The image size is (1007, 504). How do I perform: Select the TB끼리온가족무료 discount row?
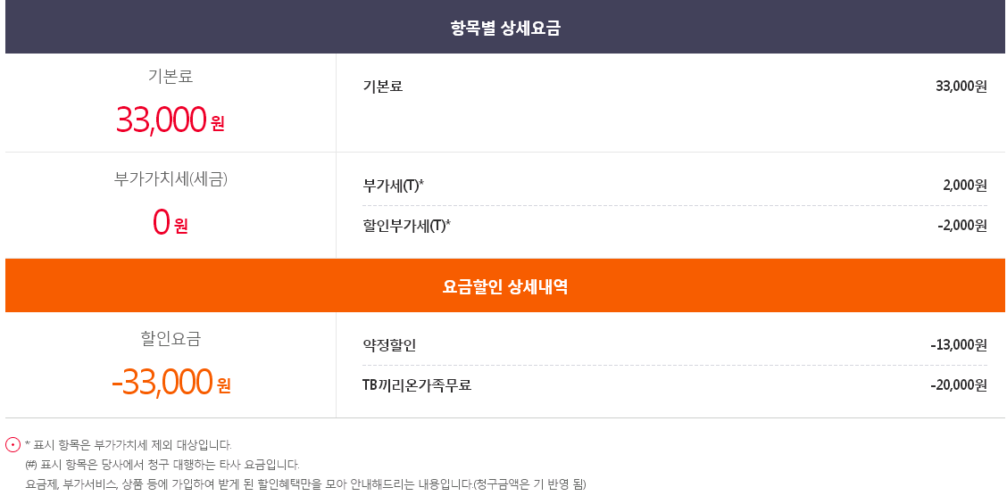417,385
